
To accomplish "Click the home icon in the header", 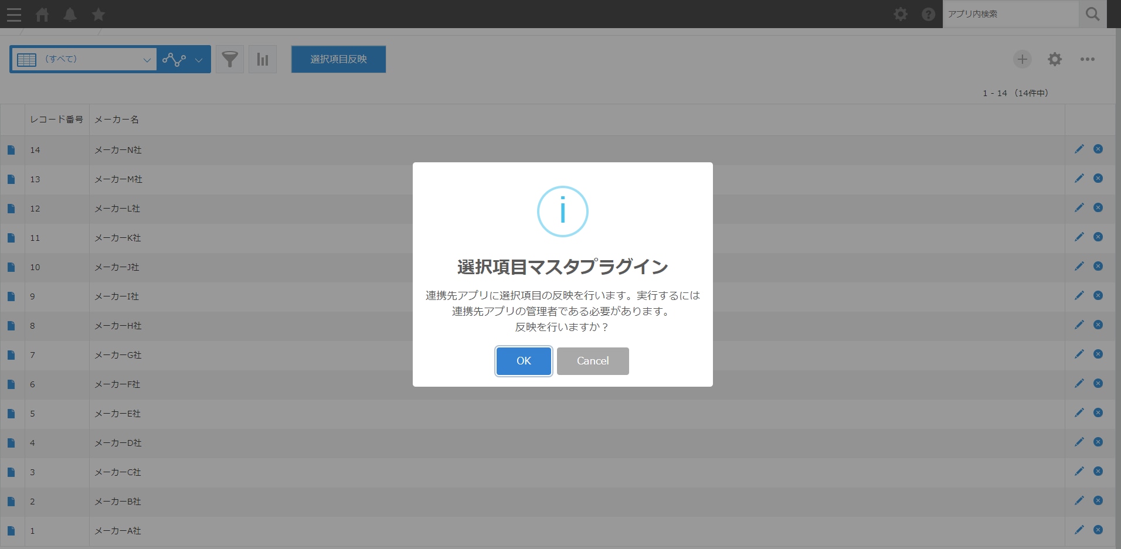I will [42, 14].
